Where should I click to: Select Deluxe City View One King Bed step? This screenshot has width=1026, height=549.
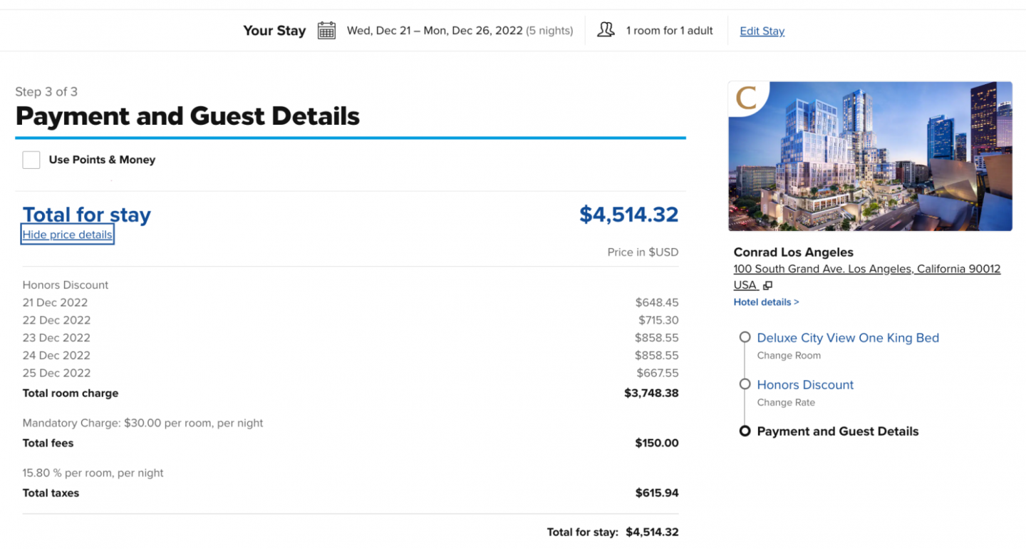pos(848,338)
